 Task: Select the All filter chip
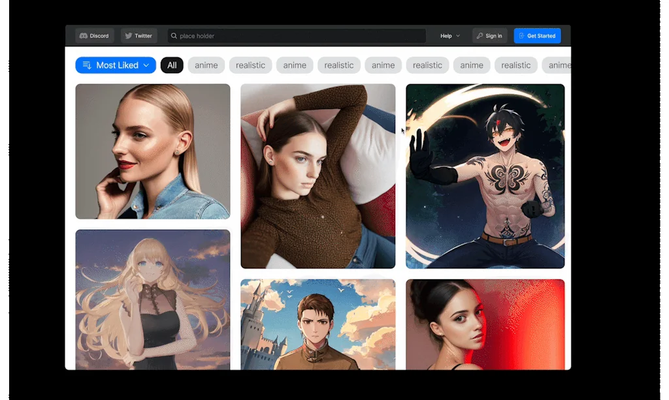point(172,65)
